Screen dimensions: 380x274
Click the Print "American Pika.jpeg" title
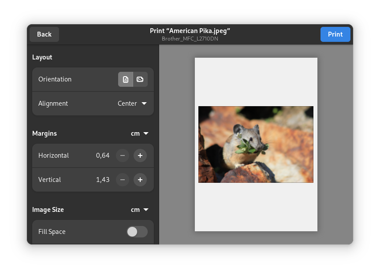point(190,31)
